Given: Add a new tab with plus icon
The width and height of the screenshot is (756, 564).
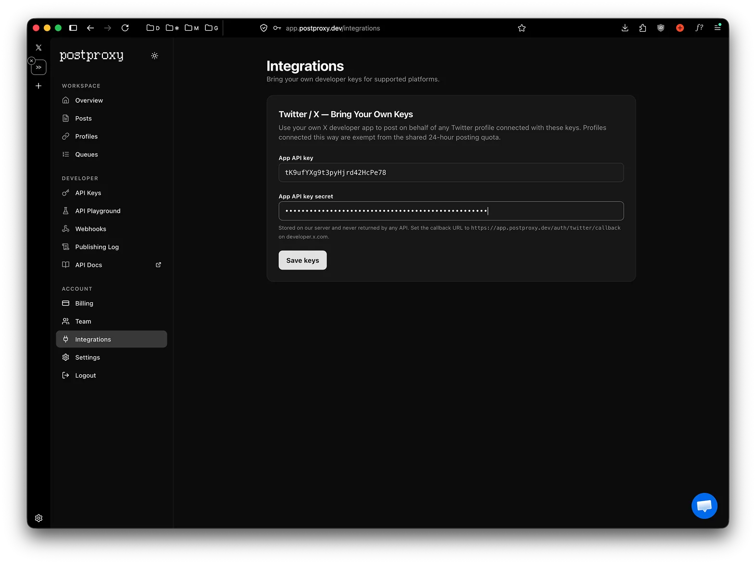Looking at the screenshot, I should pos(38,86).
